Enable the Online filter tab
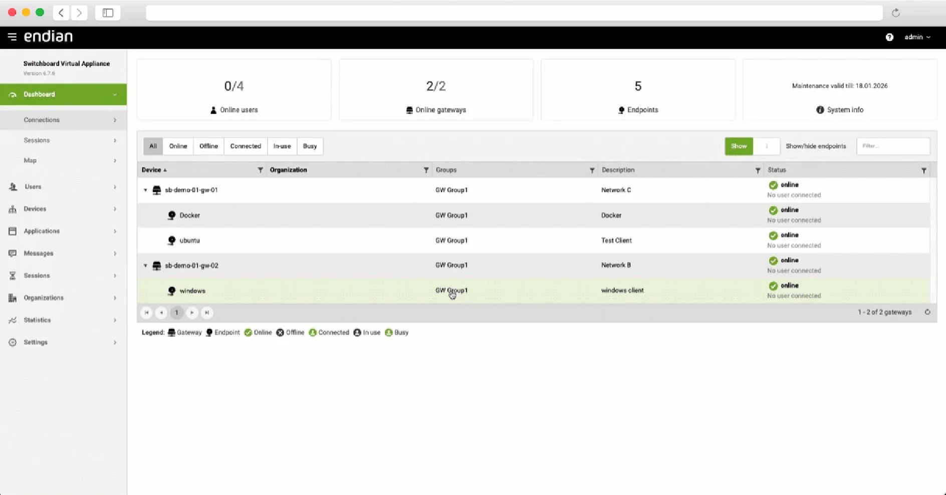946x495 pixels. pyautogui.click(x=178, y=146)
